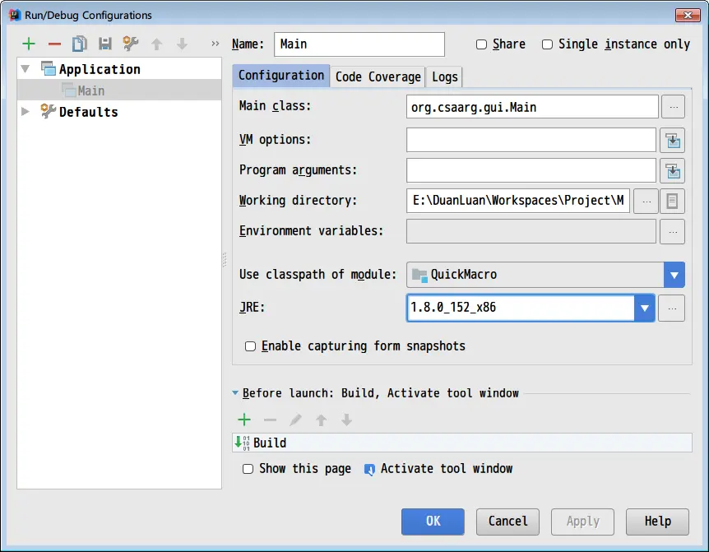Open the JRE version dropdown arrow
Image resolution: width=709 pixels, height=552 pixels.
(644, 308)
